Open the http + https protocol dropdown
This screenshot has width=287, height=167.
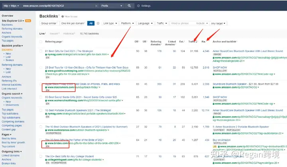click(x=11, y=6)
